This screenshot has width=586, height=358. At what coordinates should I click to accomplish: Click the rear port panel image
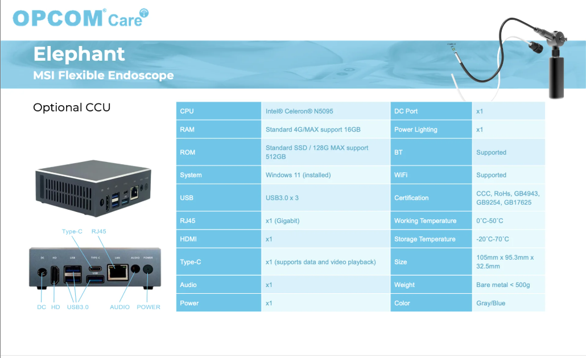click(95, 268)
